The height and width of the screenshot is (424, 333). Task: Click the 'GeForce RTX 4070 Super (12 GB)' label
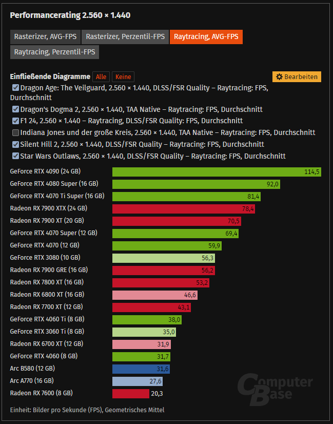[x=53, y=233]
